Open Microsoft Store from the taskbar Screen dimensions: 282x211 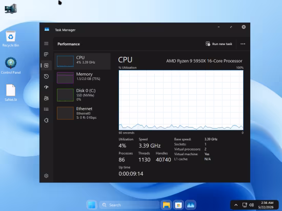coord(178,205)
